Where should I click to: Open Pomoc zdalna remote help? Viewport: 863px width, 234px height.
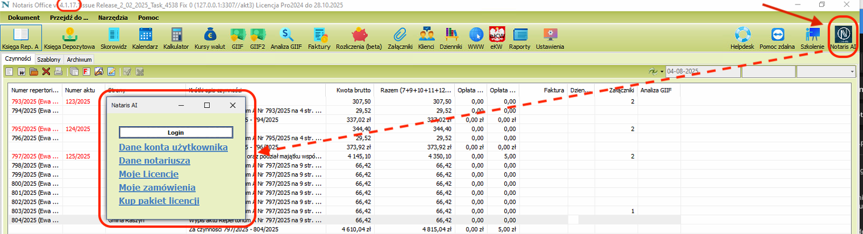[x=777, y=37]
